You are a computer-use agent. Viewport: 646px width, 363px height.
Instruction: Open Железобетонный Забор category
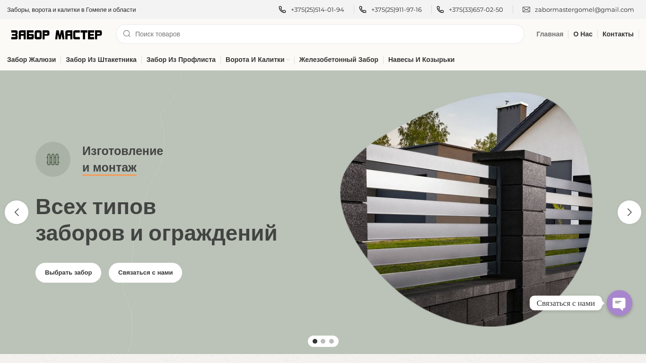tap(339, 60)
